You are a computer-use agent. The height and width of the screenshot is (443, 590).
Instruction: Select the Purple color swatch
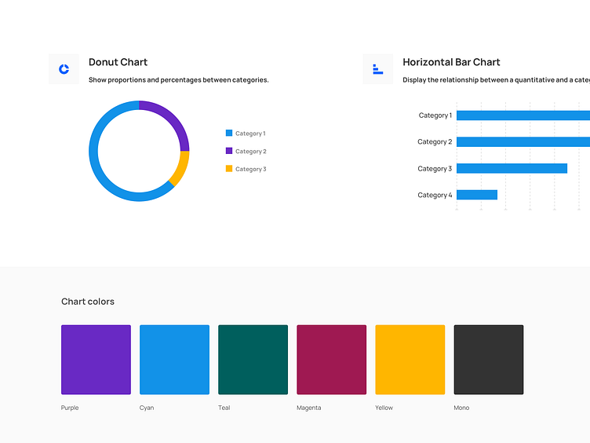pyautogui.click(x=96, y=360)
